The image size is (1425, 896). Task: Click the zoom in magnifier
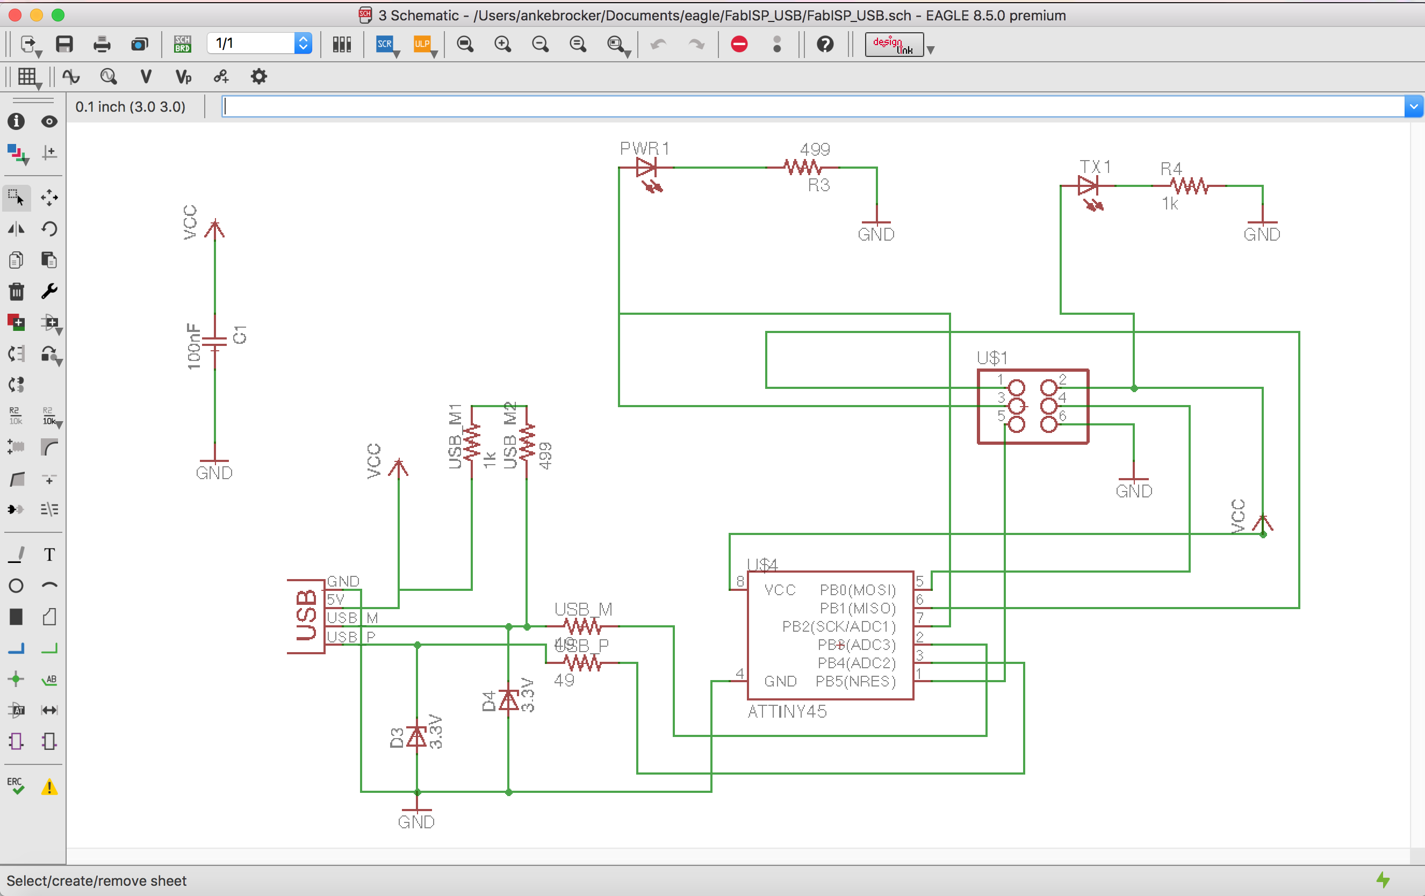502,45
